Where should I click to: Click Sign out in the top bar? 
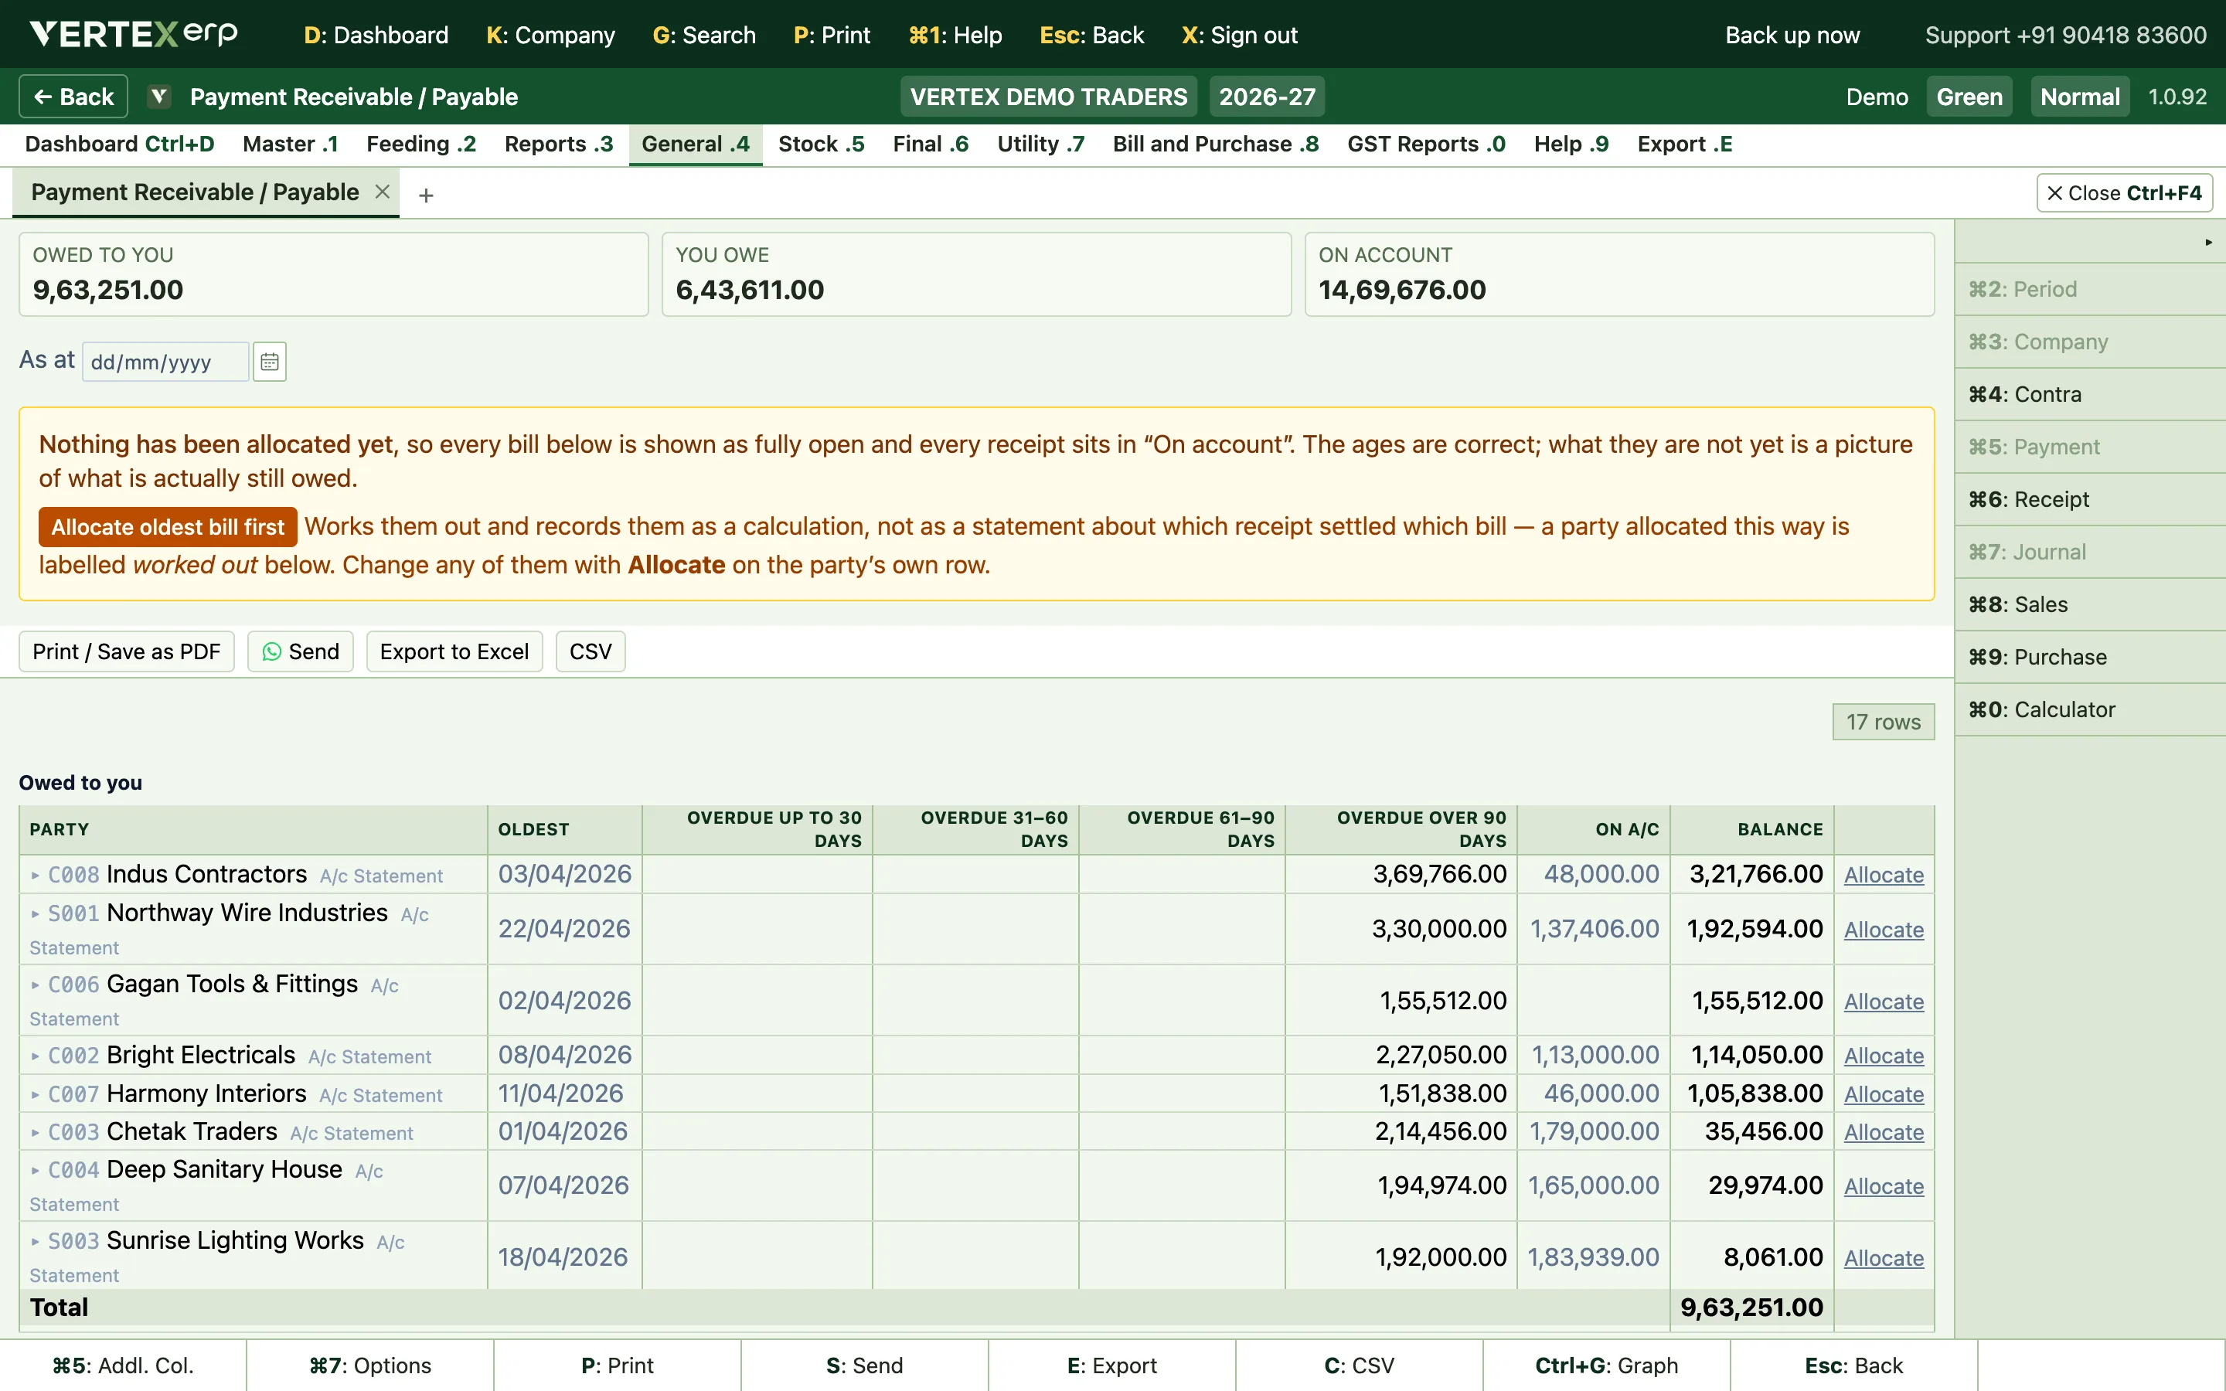1239,35
